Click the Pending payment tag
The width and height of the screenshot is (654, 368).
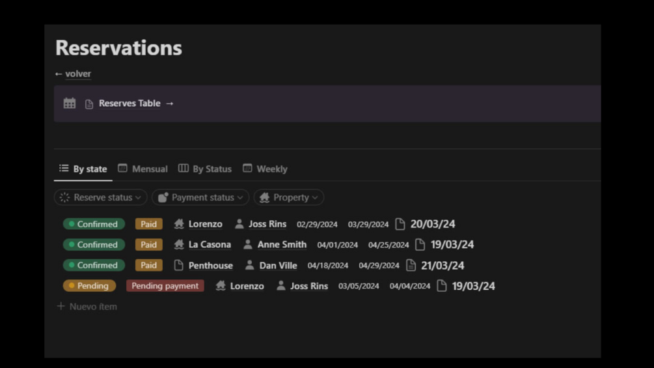coord(165,286)
